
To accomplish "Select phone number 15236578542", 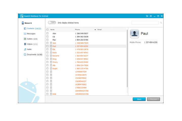I will 81,78.
